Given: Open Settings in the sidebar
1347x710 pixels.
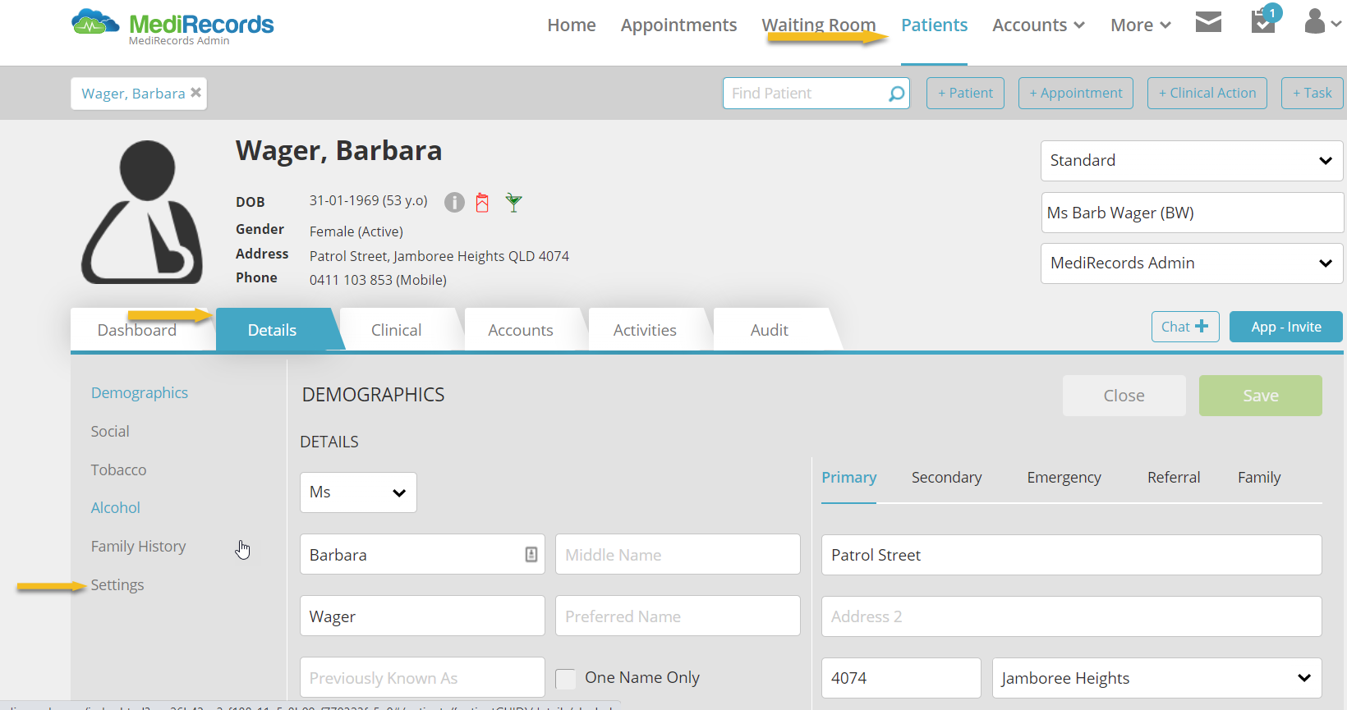Looking at the screenshot, I should [117, 585].
